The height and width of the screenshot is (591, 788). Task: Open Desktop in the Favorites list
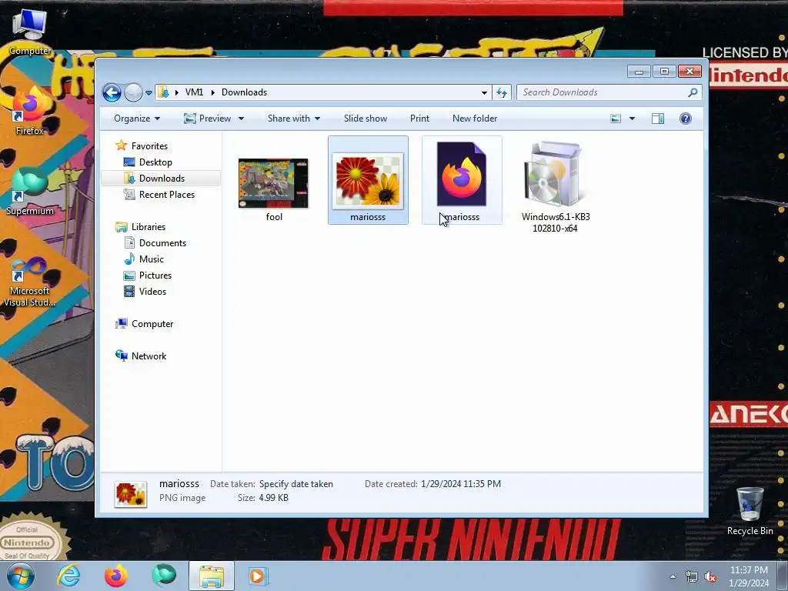(x=155, y=162)
